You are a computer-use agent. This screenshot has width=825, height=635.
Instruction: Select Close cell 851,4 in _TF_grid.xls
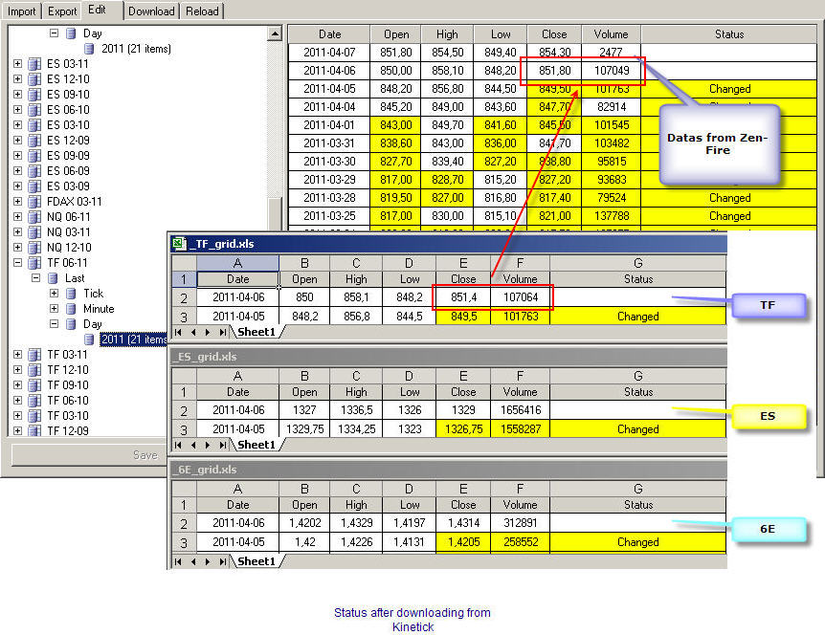click(463, 297)
